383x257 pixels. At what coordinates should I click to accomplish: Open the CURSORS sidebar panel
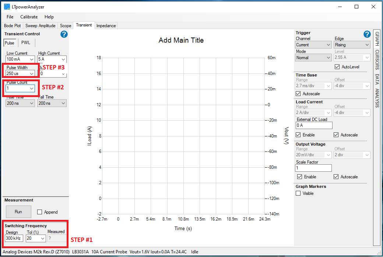point(376,59)
